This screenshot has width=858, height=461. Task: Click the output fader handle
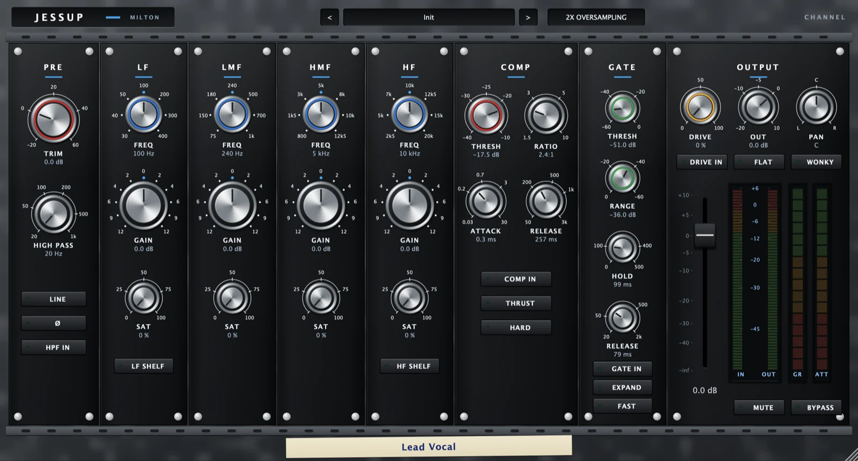705,235
